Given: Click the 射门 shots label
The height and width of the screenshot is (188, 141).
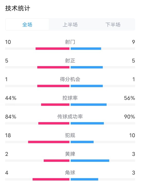Looking at the screenshot, I should coord(70,42).
